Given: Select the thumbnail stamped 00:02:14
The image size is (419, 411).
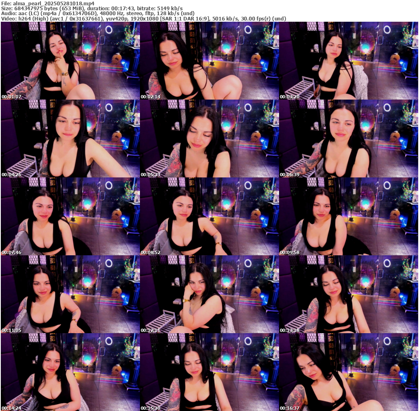Looking at the screenshot, I should pyautogui.click(x=209, y=61).
